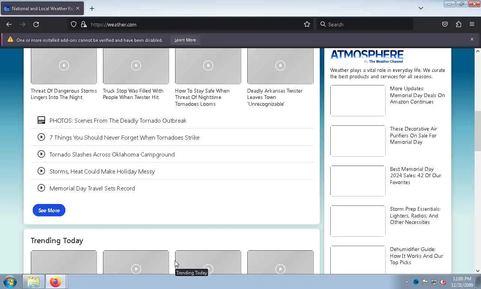Click thumbnail beside Air Purifiers article
Screen dimensions: 481x289
coord(358,141)
